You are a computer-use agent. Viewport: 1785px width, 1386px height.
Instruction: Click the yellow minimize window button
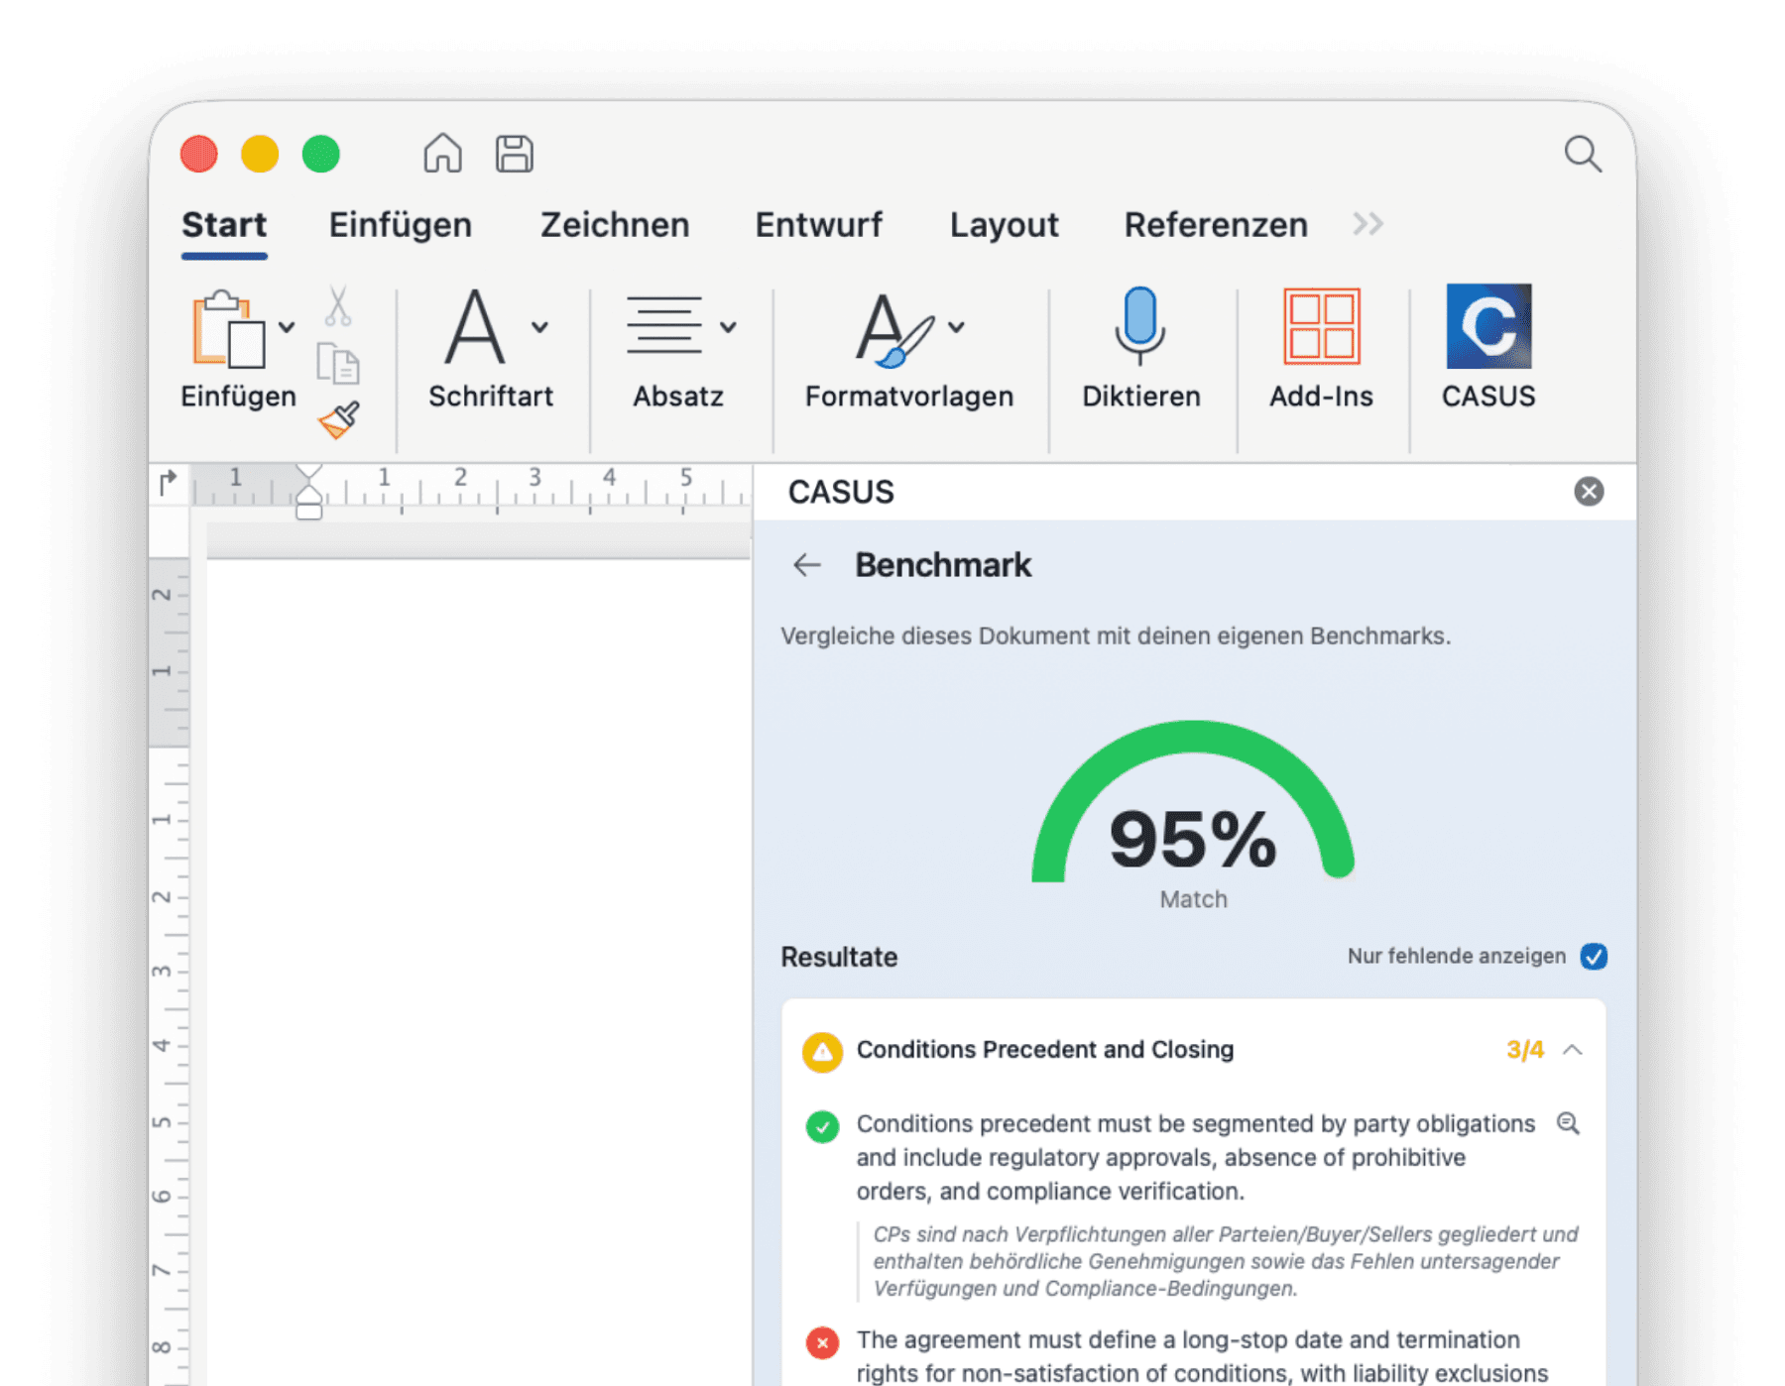tap(260, 155)
